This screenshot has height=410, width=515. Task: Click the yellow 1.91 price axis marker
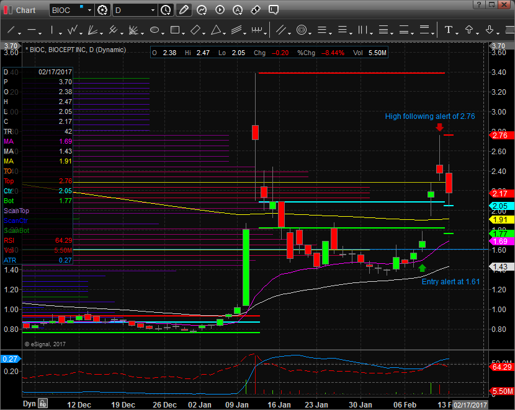tap(501, 220)
